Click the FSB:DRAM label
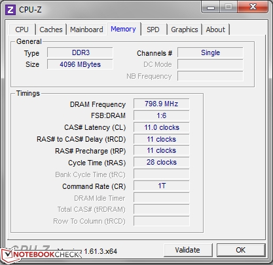This screenshot has height=265, width=273. pyautogui.click(x=108, y=115)
